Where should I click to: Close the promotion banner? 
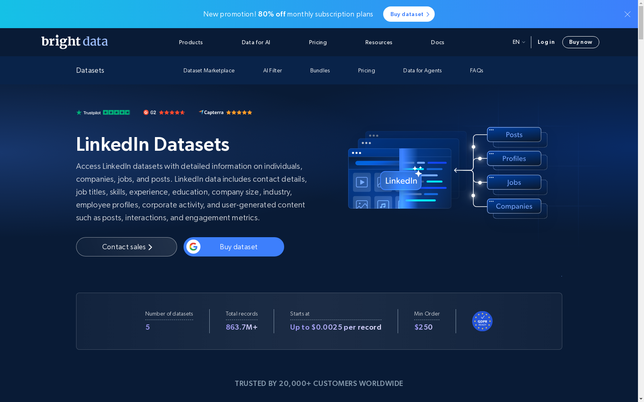[627, 14]
